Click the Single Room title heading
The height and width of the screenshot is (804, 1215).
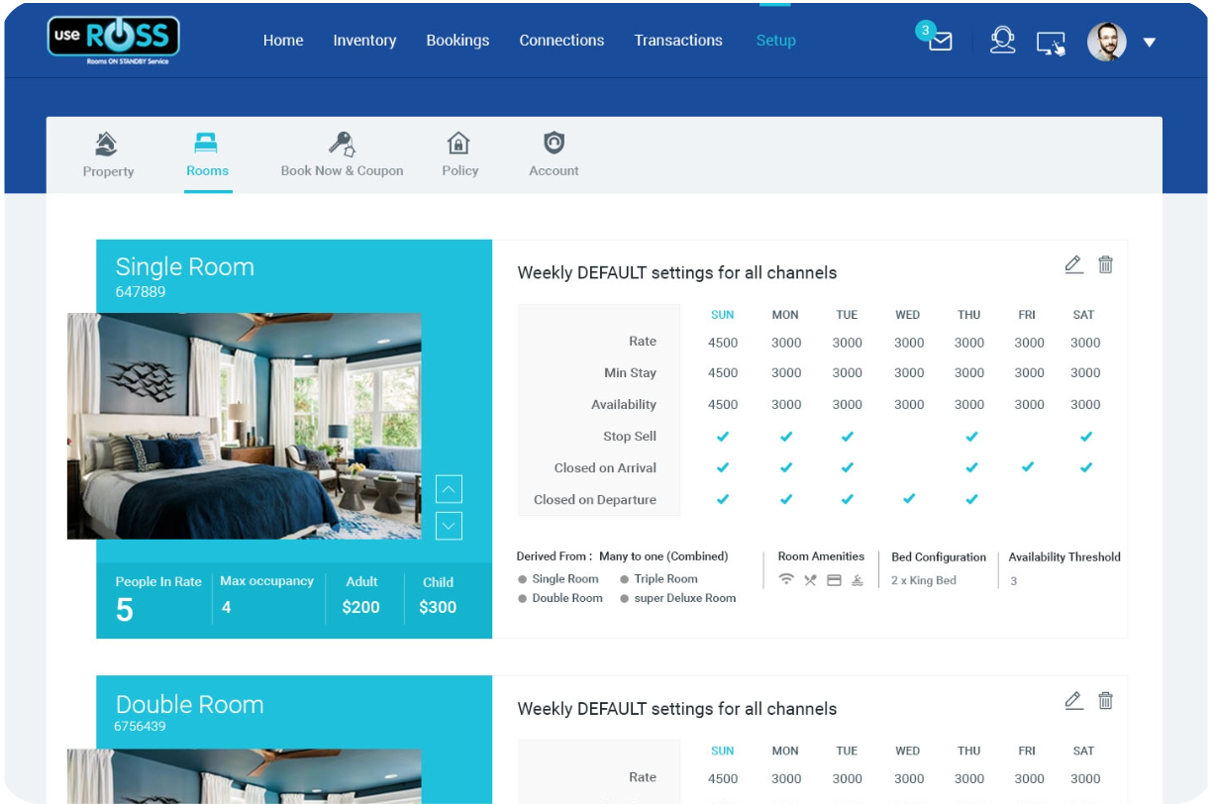(184, 267)
